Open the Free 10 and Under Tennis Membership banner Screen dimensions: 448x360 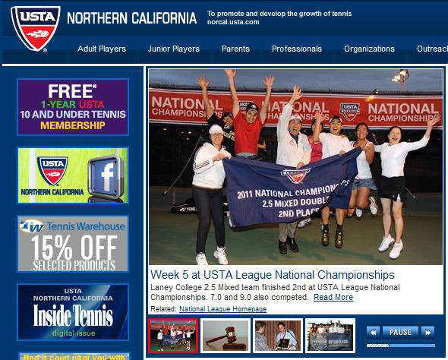73,107
